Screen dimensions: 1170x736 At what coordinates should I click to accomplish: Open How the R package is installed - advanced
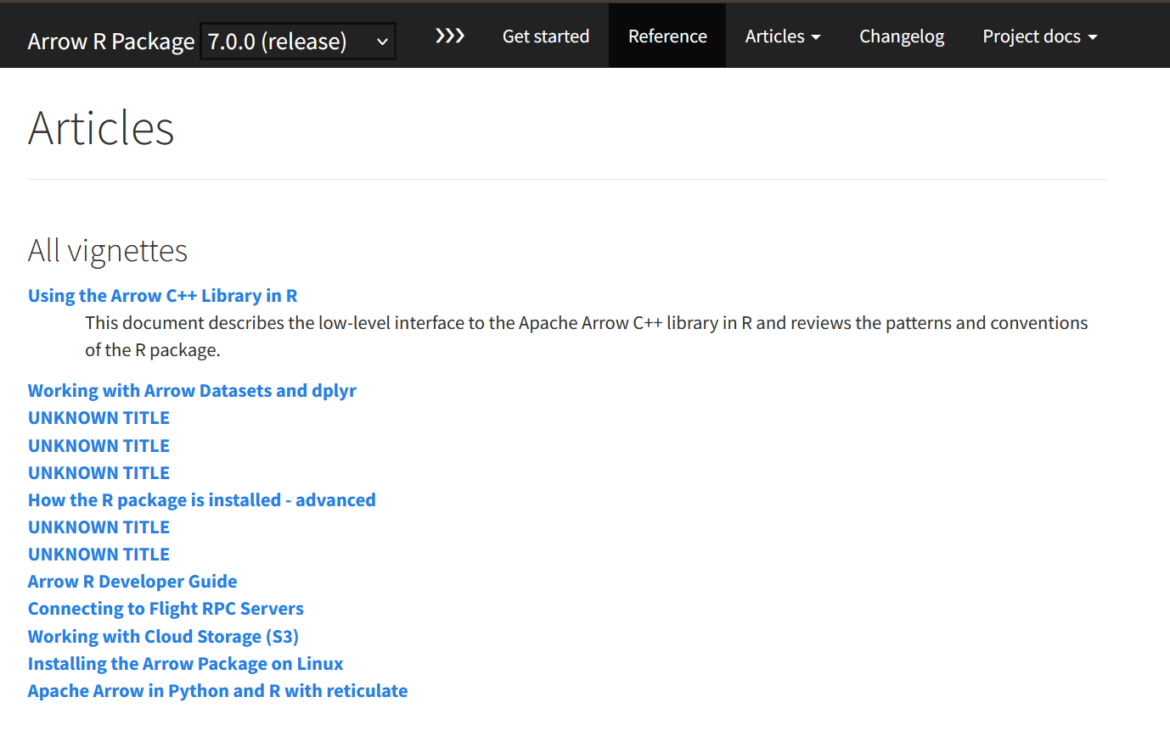pyautogui.click(x=202, y=500)
